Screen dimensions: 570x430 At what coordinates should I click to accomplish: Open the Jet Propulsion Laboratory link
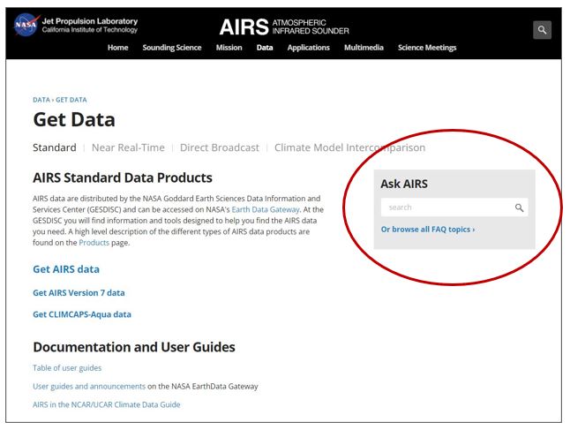tap(90, 21)
